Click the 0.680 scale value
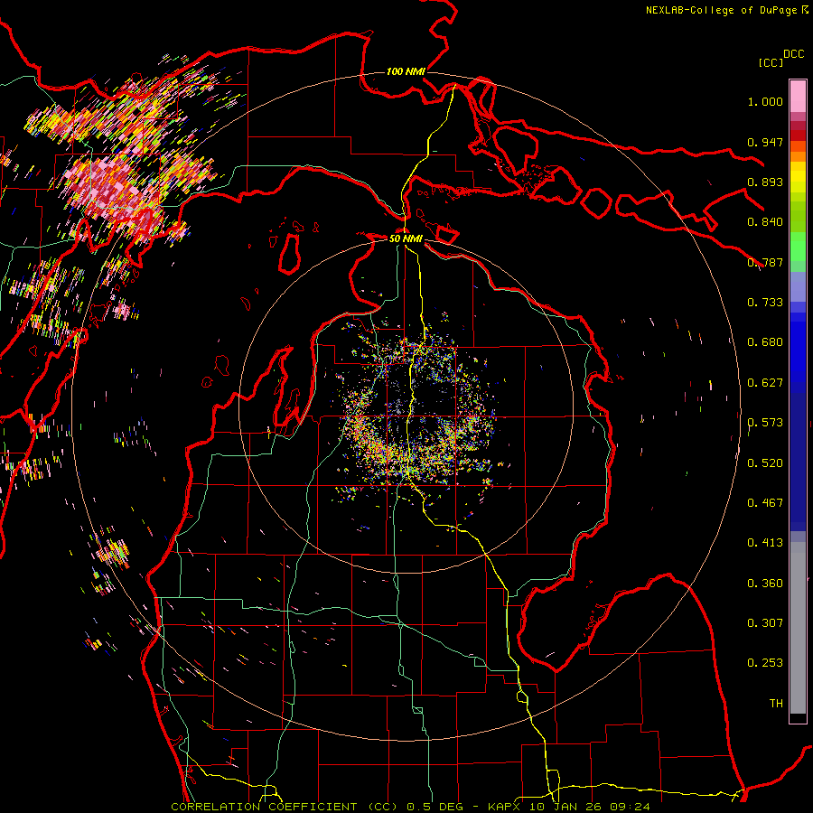813x813 pixels. coord(765,342)
